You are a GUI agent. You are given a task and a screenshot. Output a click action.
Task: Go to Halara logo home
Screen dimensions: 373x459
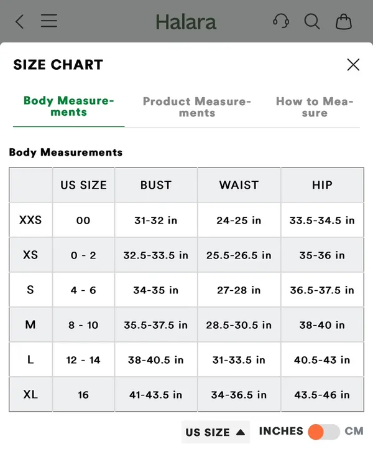coord(186,22)
